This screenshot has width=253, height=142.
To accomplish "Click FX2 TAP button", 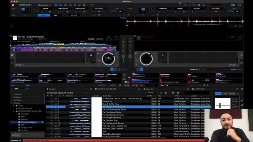I will 237,11.
